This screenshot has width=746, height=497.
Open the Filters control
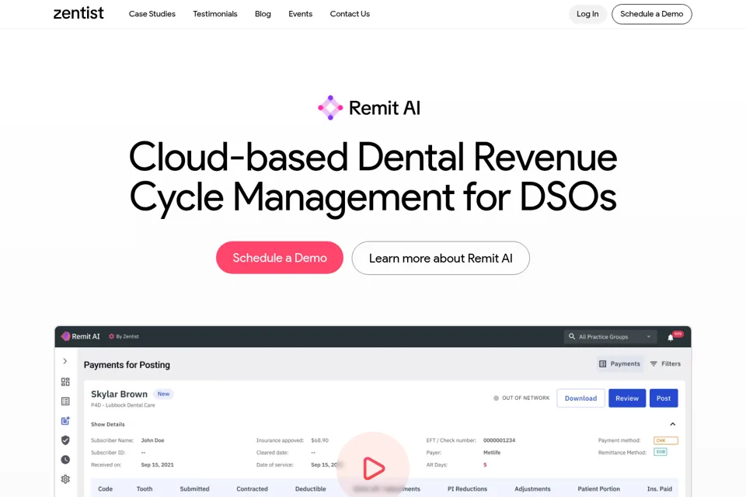click(665, 364)
